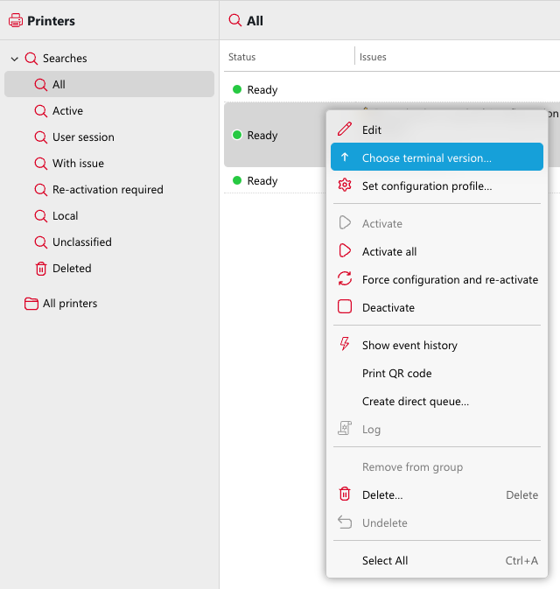
Task: Sort by the Status column header
Action: point(242,57)
